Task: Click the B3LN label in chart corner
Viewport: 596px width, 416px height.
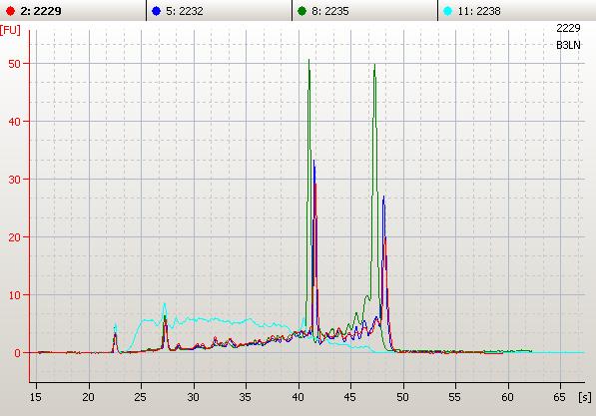Action: pyautogui.click(x=568, y=45)
